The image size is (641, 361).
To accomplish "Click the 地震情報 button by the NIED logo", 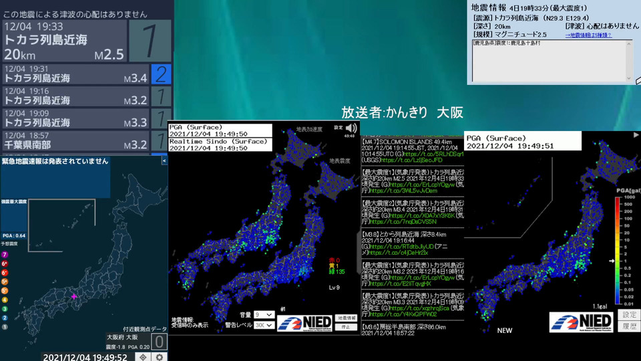I will point(346,318).
